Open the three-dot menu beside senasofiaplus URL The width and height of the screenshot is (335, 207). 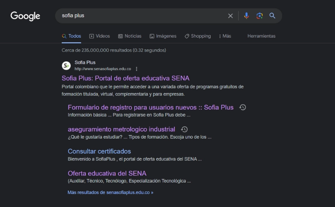(x=136, y=69)
